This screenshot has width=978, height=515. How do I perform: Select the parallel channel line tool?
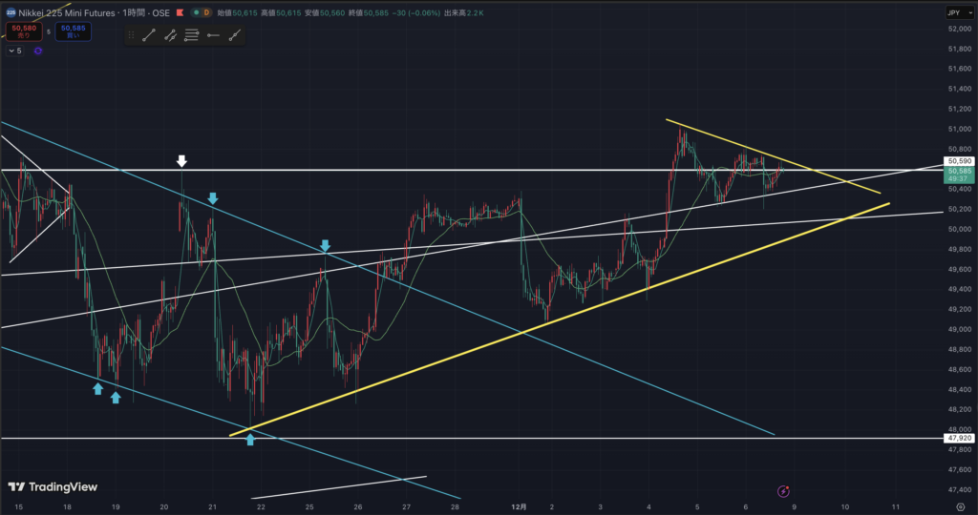click(x=170, y=35)
